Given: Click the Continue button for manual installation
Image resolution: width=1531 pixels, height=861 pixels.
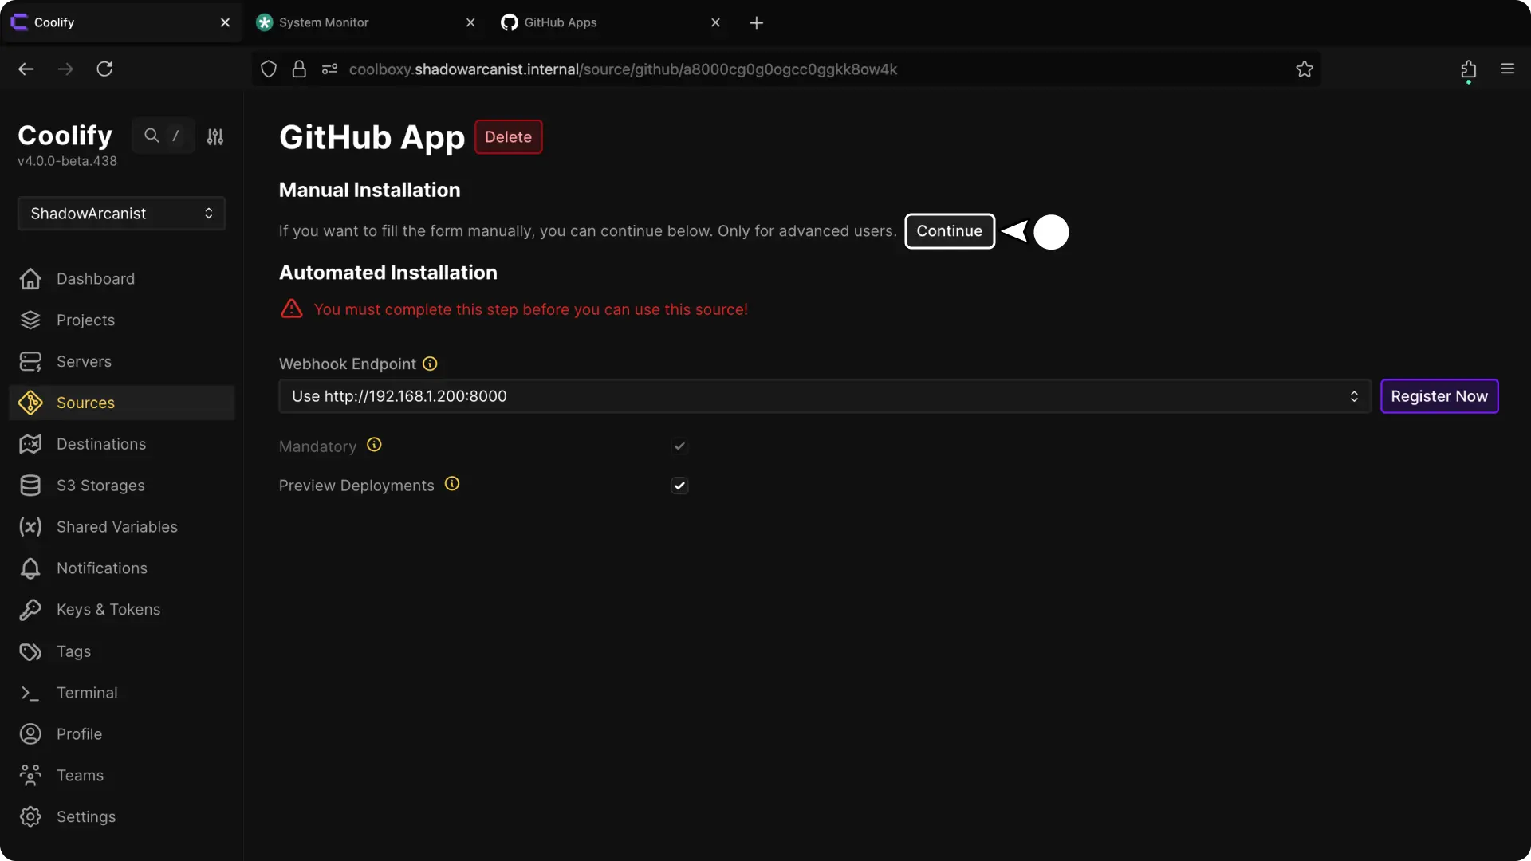Looking at the screenshot, I should pos(949,231).
